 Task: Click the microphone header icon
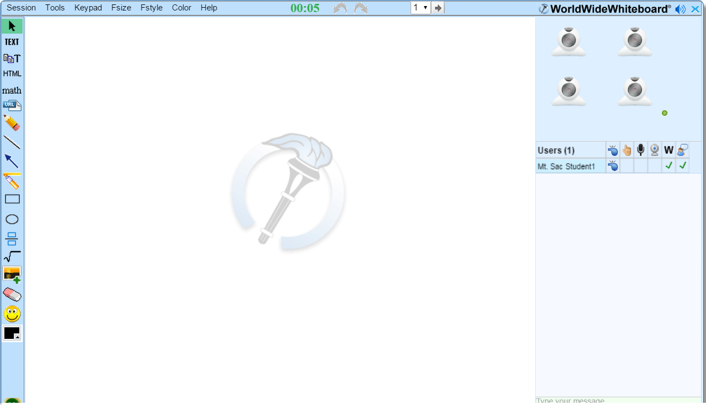pos(640,150)
